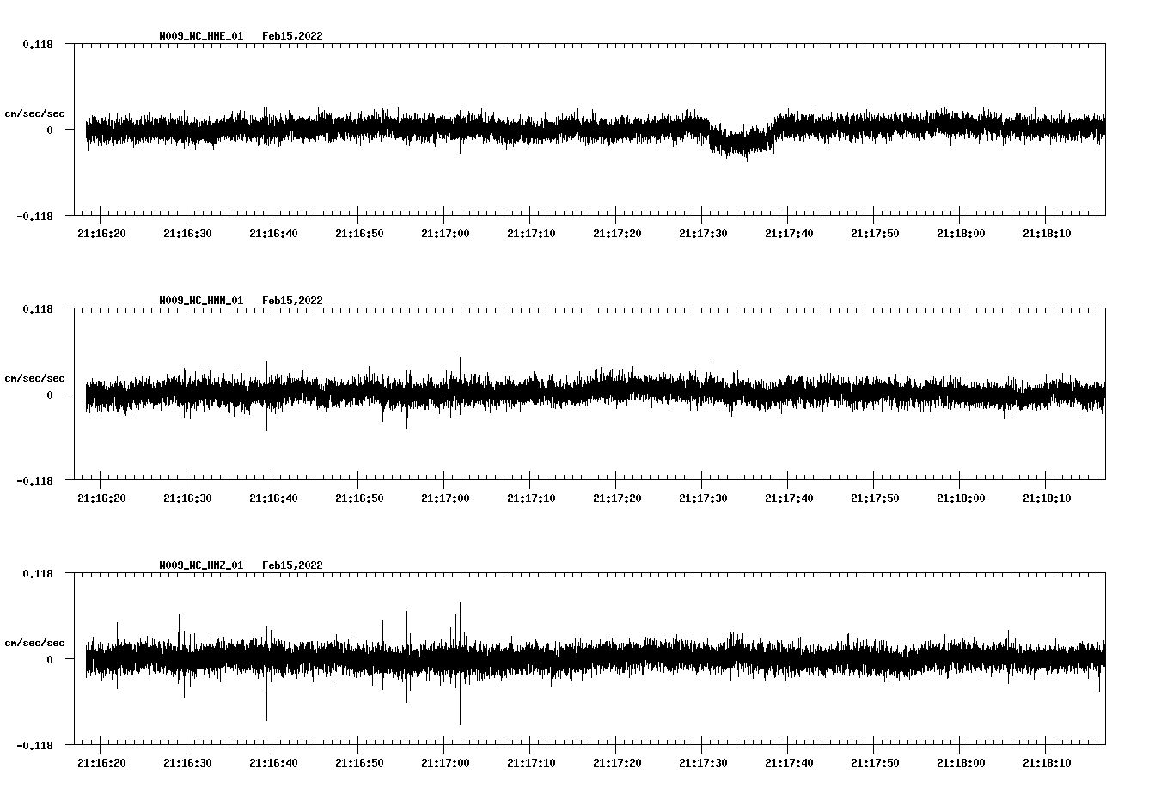Click the zero label on the HNE axis
Viewport: 1167px width, 794px height.
tap(49, 130)
